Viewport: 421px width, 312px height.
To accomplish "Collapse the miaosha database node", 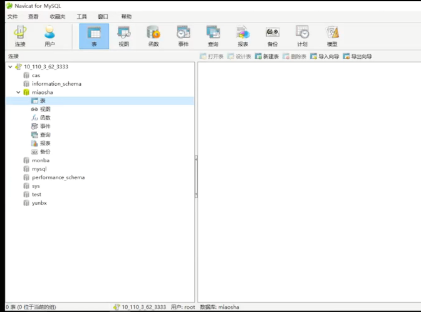I will (18, 92).
